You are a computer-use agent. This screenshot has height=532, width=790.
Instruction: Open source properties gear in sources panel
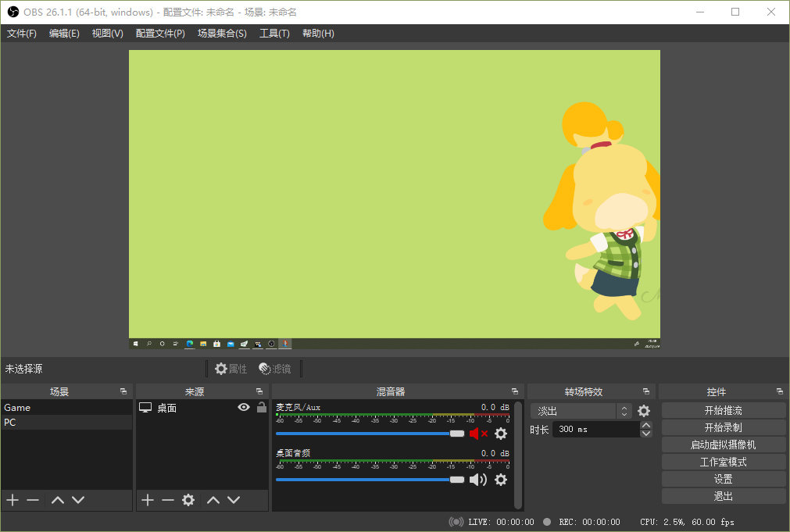[x=188, y=500]
